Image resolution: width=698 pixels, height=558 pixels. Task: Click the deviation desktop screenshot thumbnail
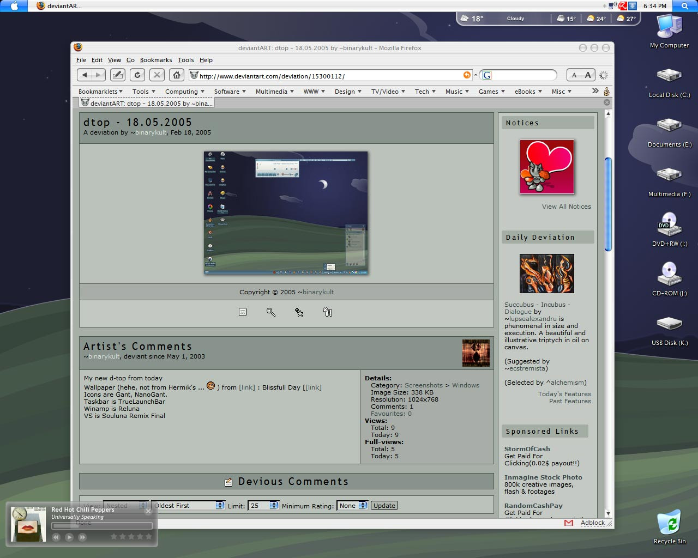[286, 213]
